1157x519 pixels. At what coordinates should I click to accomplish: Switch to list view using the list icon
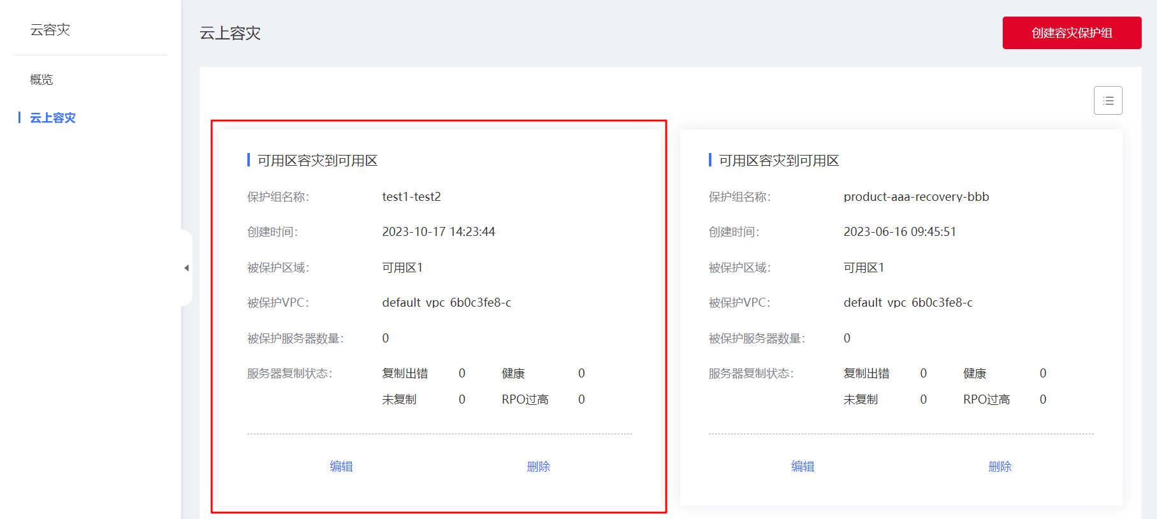click(x=1107, y=101)
